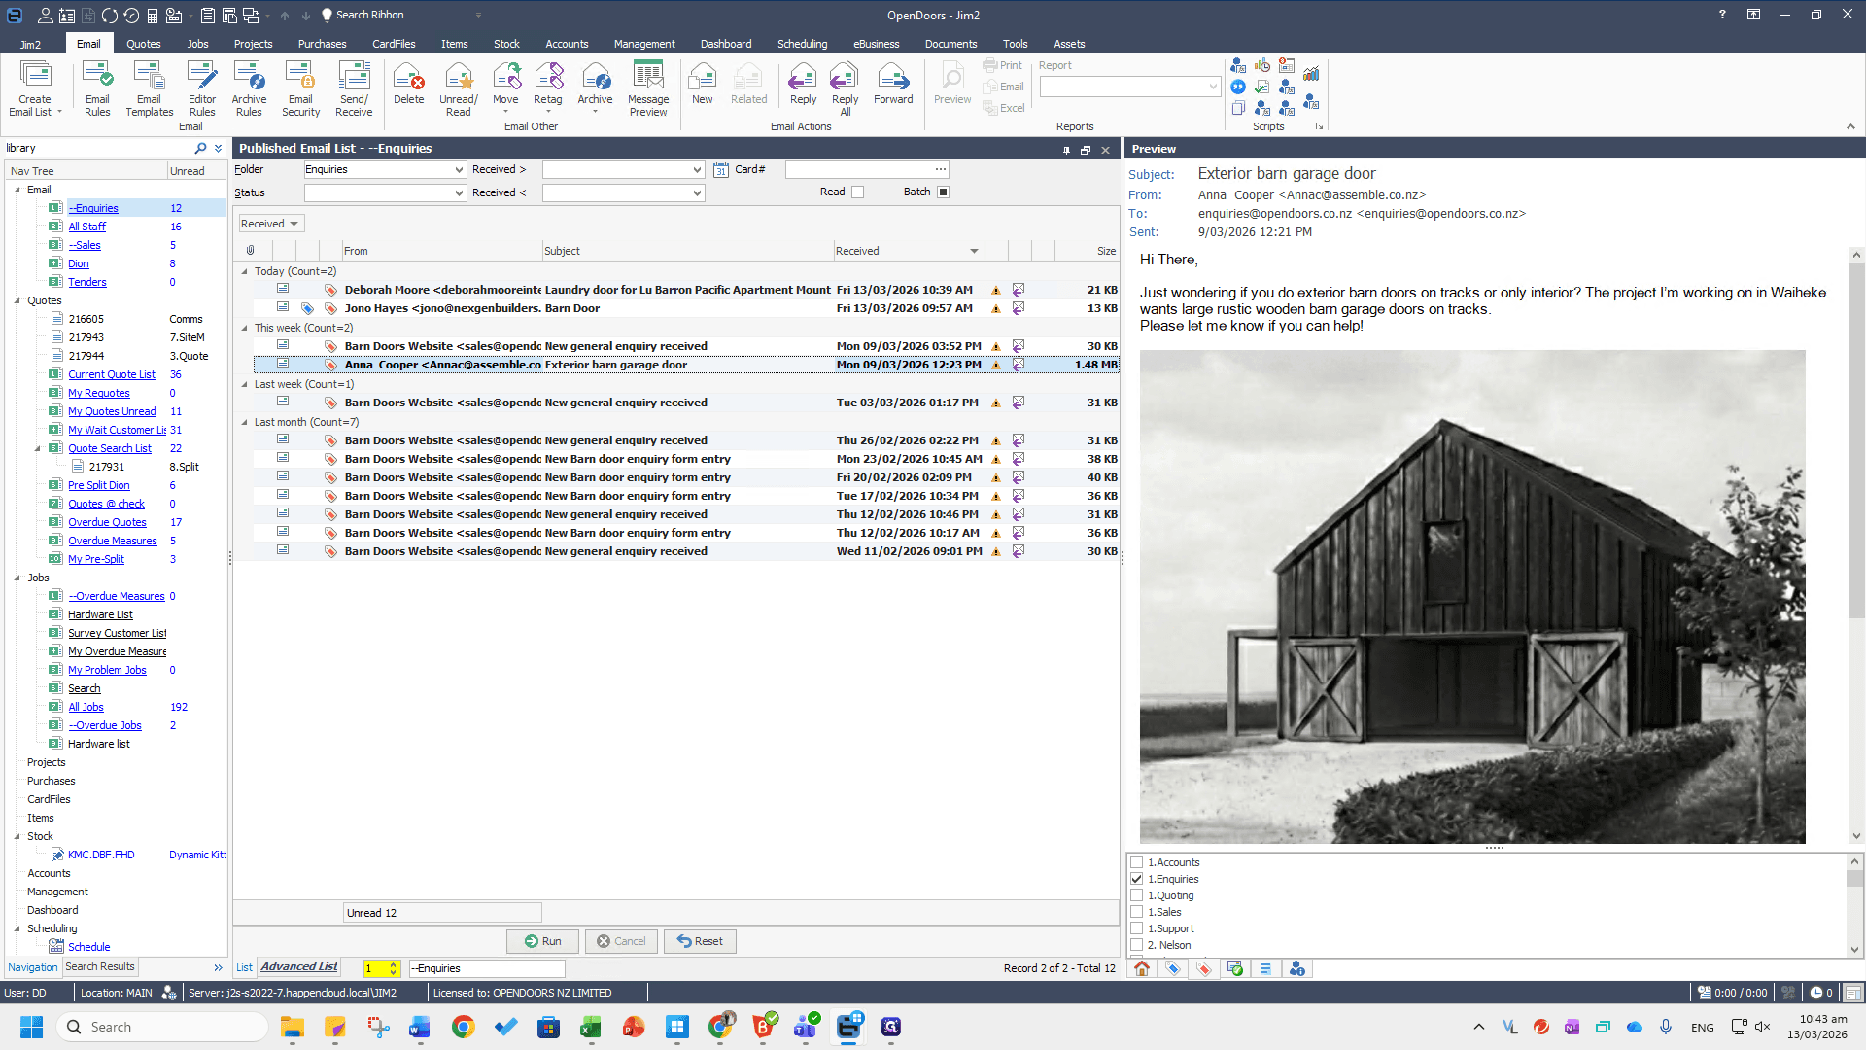Switch to Search Results tab
Viewport: 1866px width, 1050px height.
pos(99,966)
